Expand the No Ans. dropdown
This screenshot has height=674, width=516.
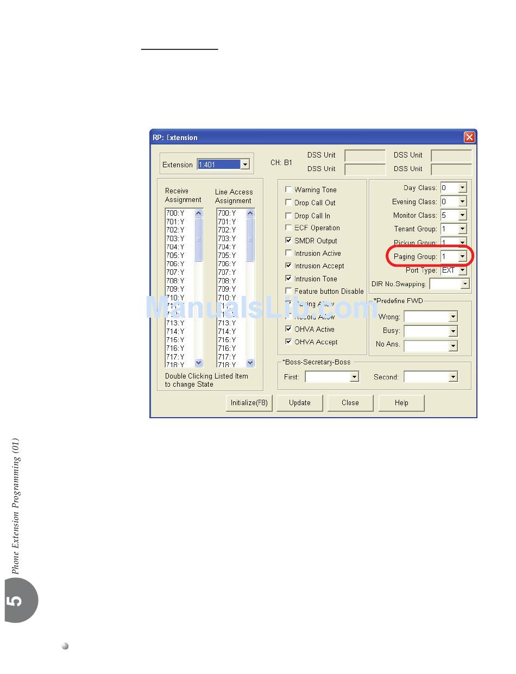(x=453, y=345)
